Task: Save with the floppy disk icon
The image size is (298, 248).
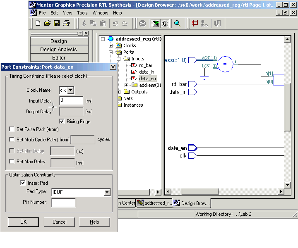Action: (57, 23)
